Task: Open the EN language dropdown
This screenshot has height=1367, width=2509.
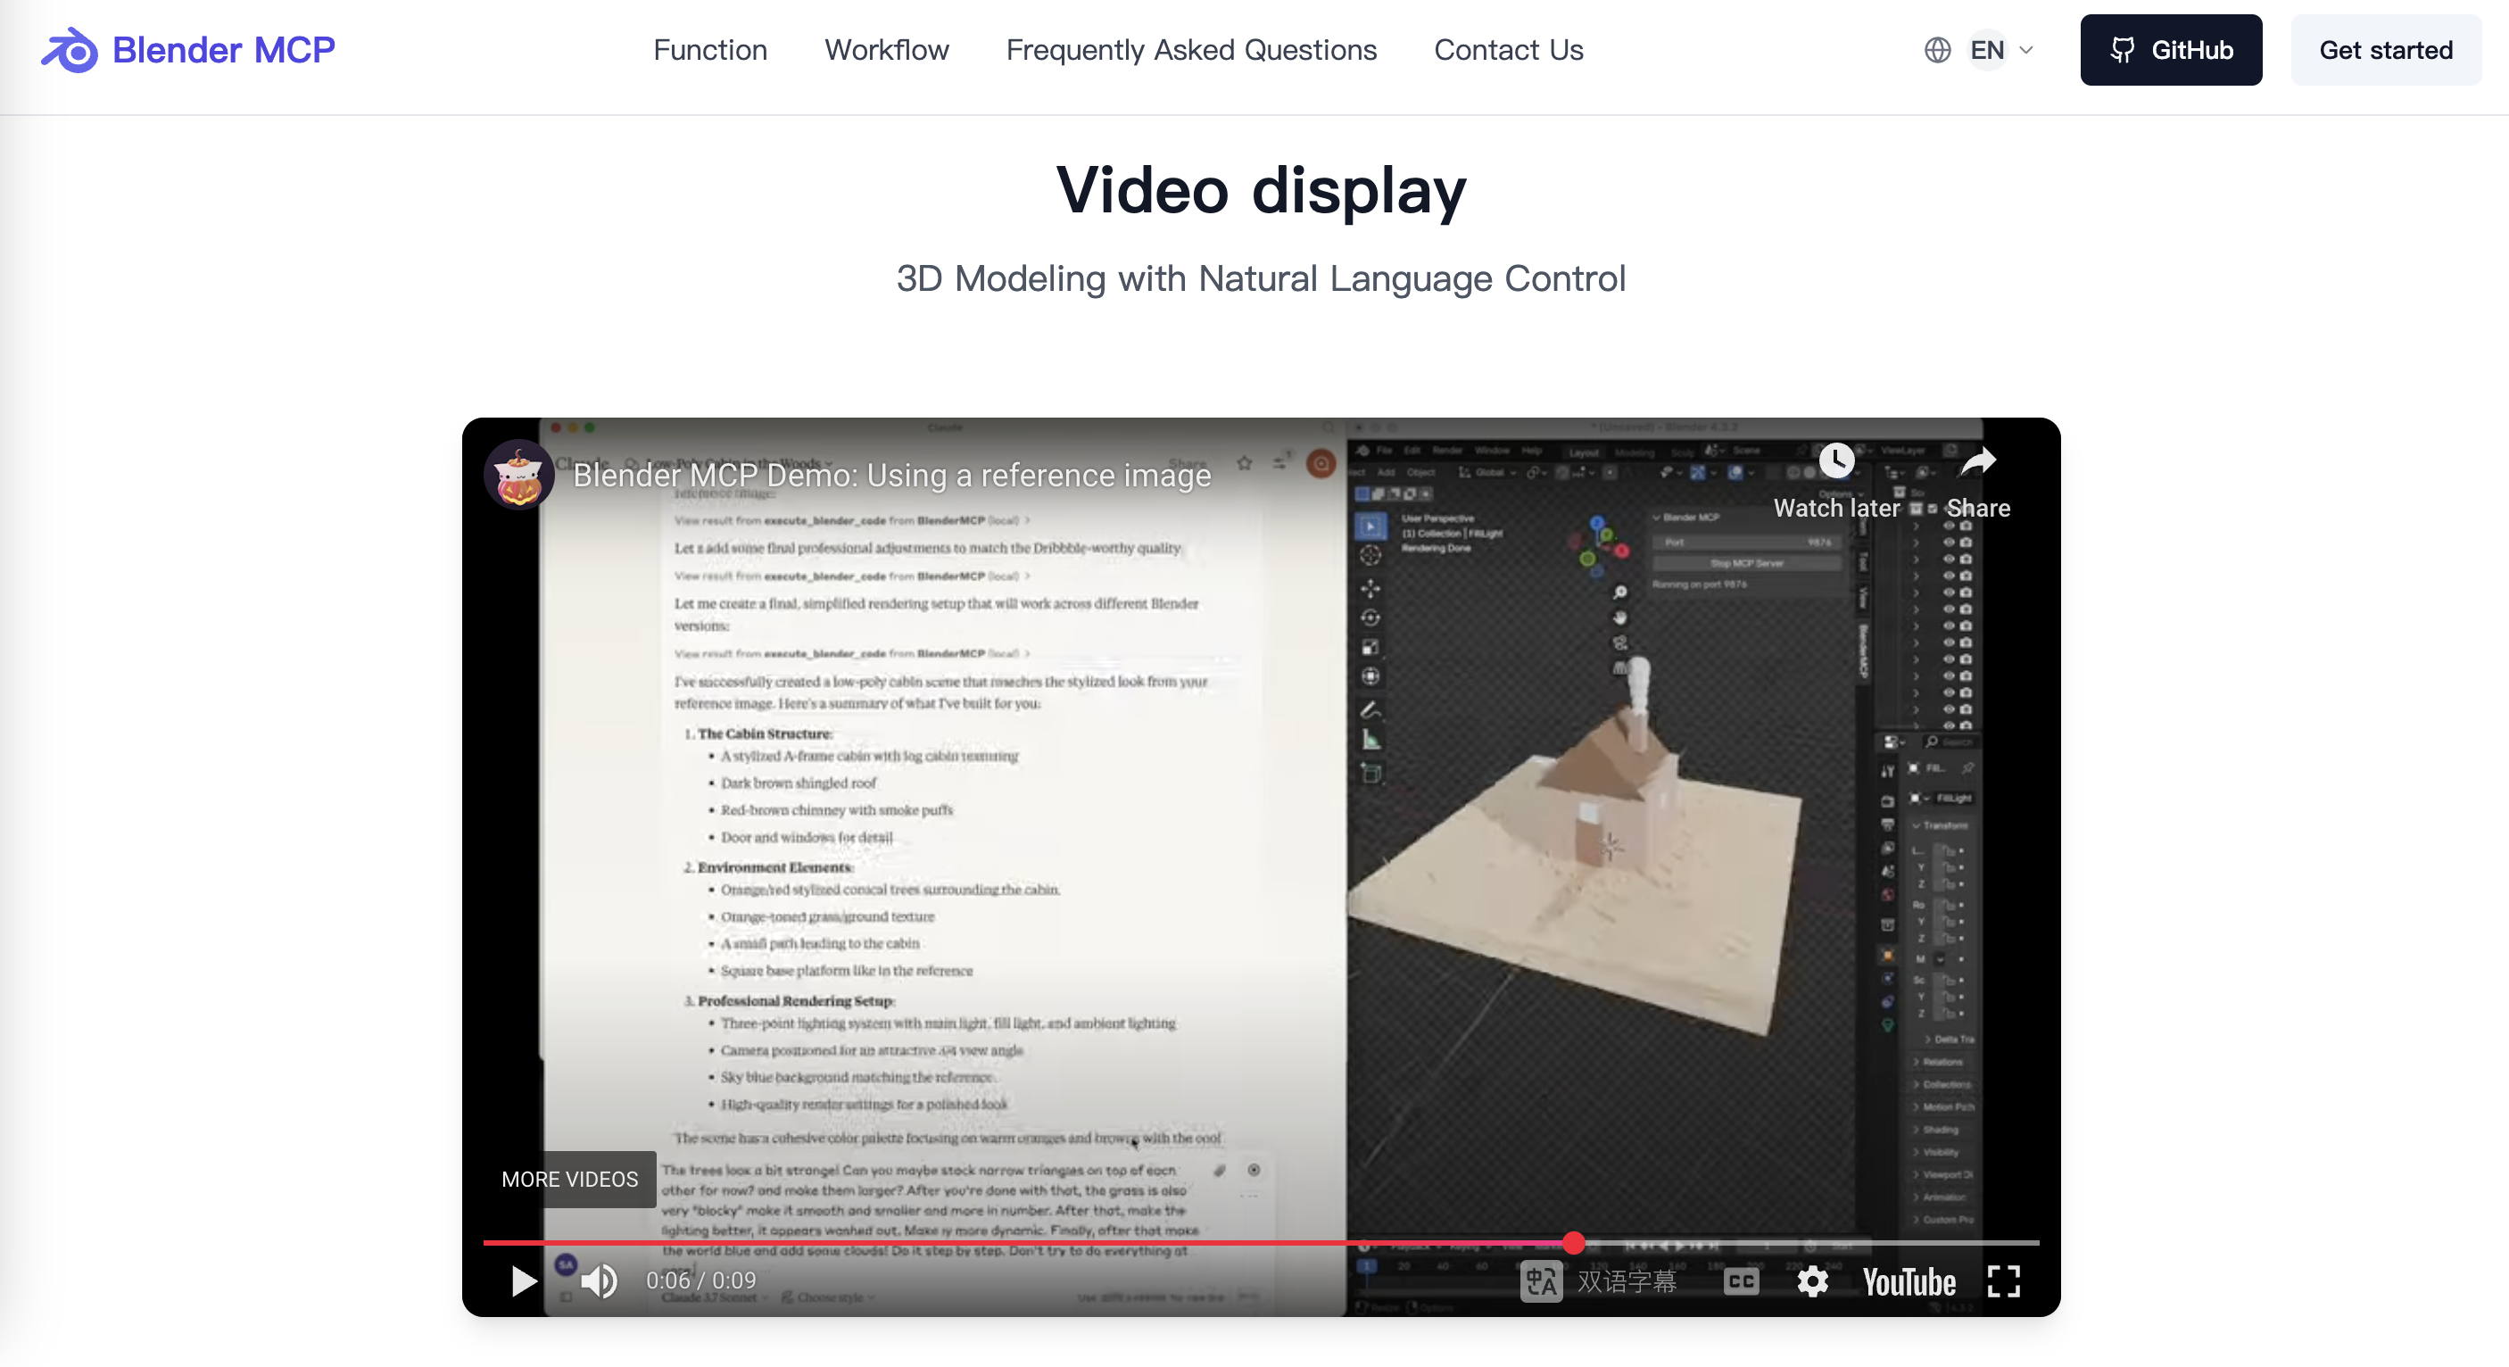Action: [1987, 50]
